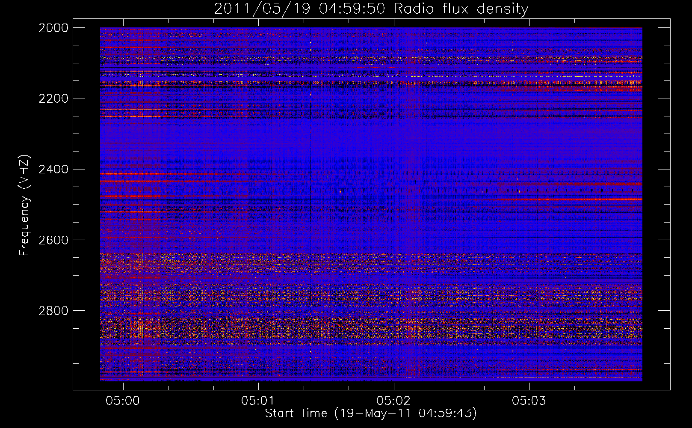Click the "Start Time (19-May-11 04:59:43)" axis label
The width and height of the screenshot is (692, 428).
371,413
